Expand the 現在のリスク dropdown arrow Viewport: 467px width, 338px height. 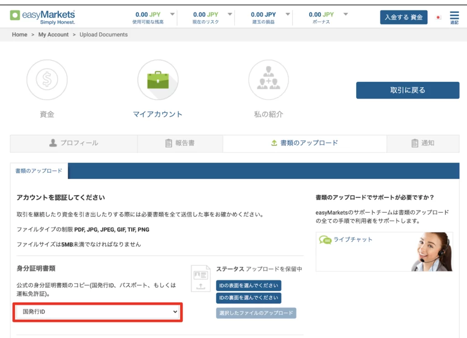click(x=230, y=15)
